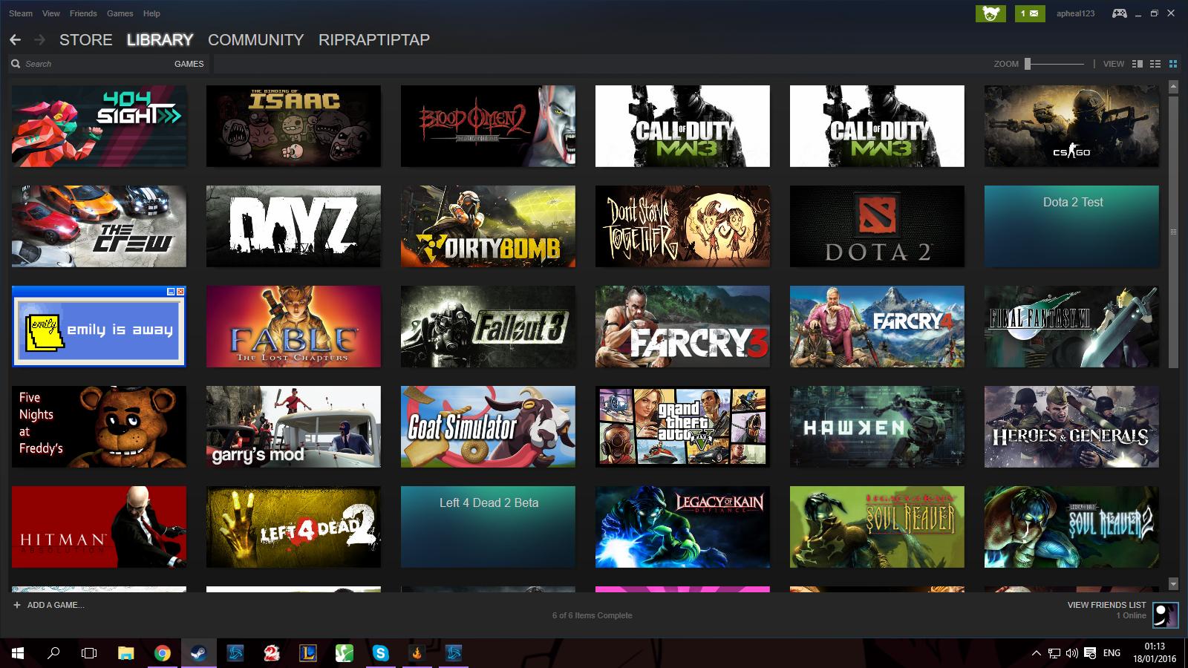Open the COMMUNITY tab
Viewport: 1188px width, 668px height.
(256, 40)
